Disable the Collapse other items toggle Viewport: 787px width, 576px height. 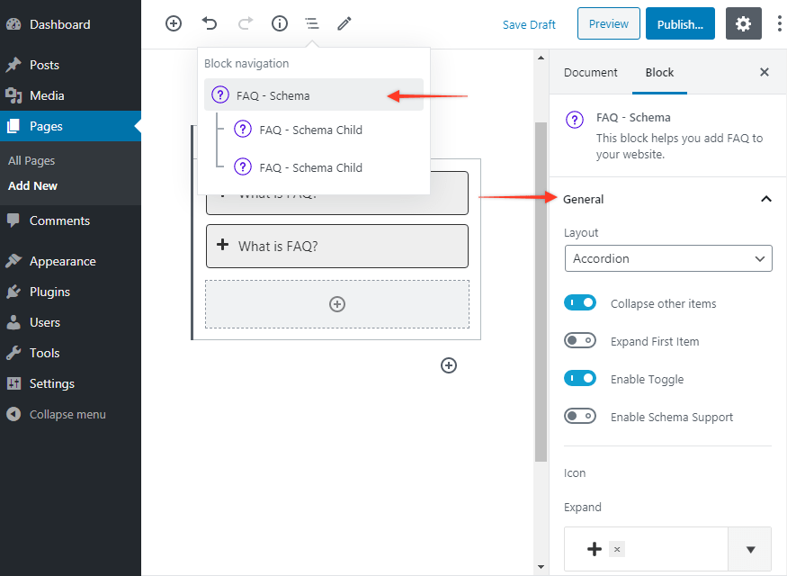tap(580, 302)
